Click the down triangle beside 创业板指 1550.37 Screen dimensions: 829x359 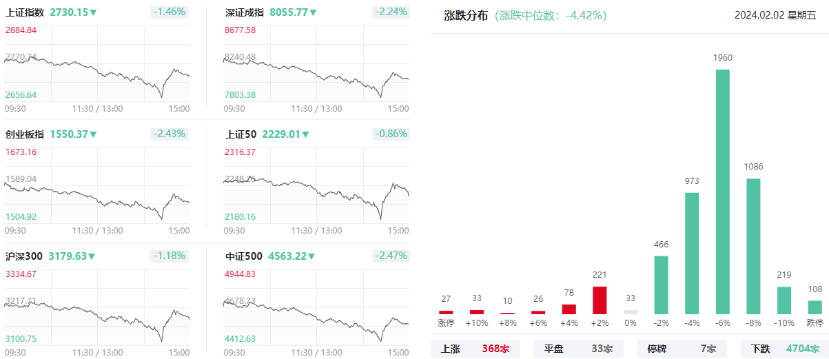[x=93, y=134]
